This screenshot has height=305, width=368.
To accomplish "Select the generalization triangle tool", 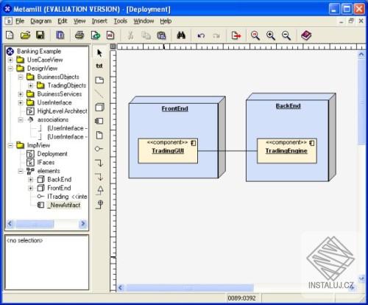I will click(x=100, y=190).
